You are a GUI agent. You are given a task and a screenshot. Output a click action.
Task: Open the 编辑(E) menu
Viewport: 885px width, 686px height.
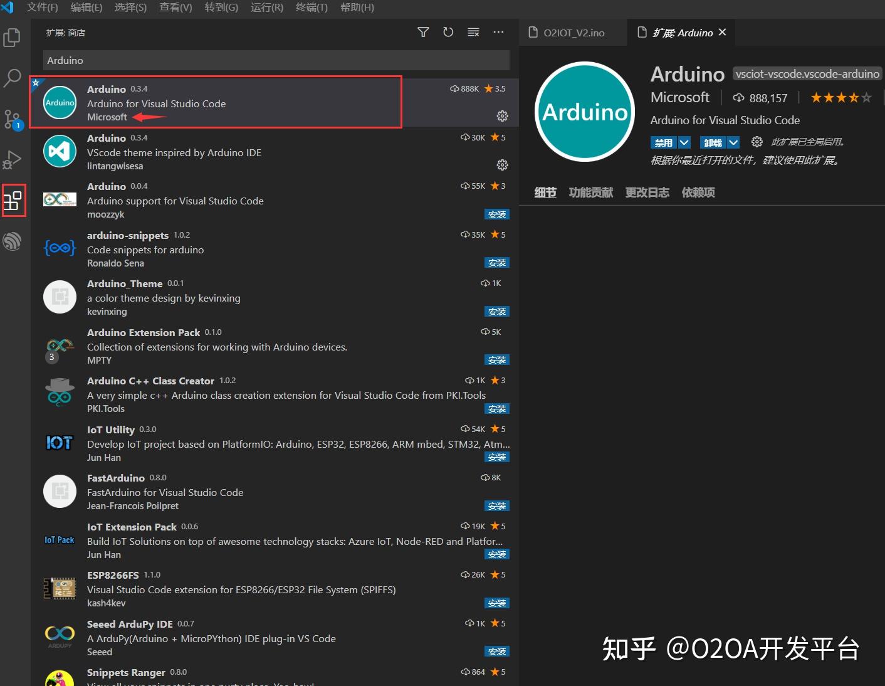pyautogui.click(x=86, y=8)
